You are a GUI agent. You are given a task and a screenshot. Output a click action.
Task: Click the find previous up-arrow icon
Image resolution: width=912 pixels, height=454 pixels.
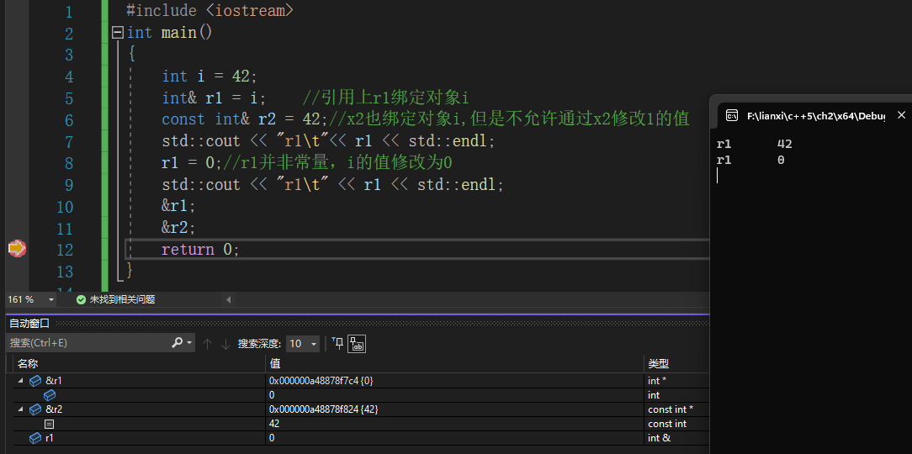point(206,344)
